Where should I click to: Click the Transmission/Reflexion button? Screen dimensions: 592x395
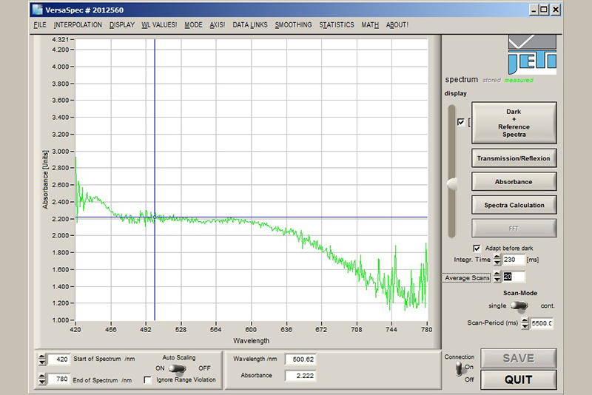click(x=514, y=158)
